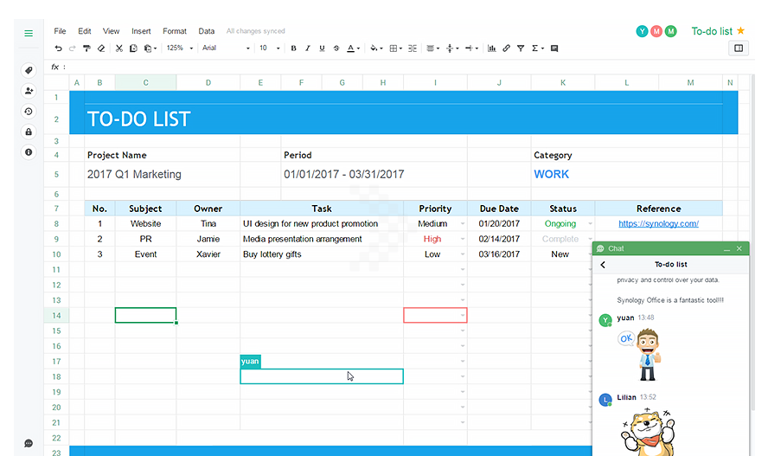Toggle the favorite star beside To-do list
The height and width of the screenshot is (456, 768).
pos(740,31)
